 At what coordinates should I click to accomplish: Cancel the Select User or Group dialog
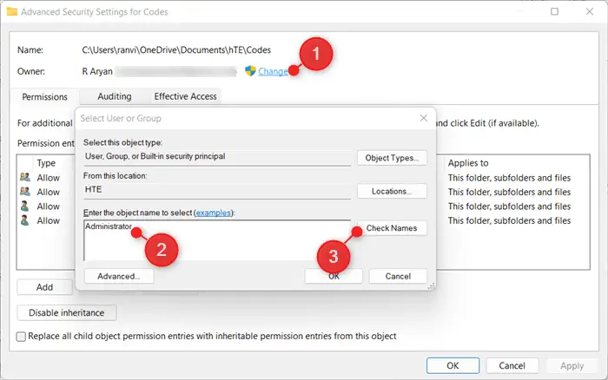click(398, 276)
